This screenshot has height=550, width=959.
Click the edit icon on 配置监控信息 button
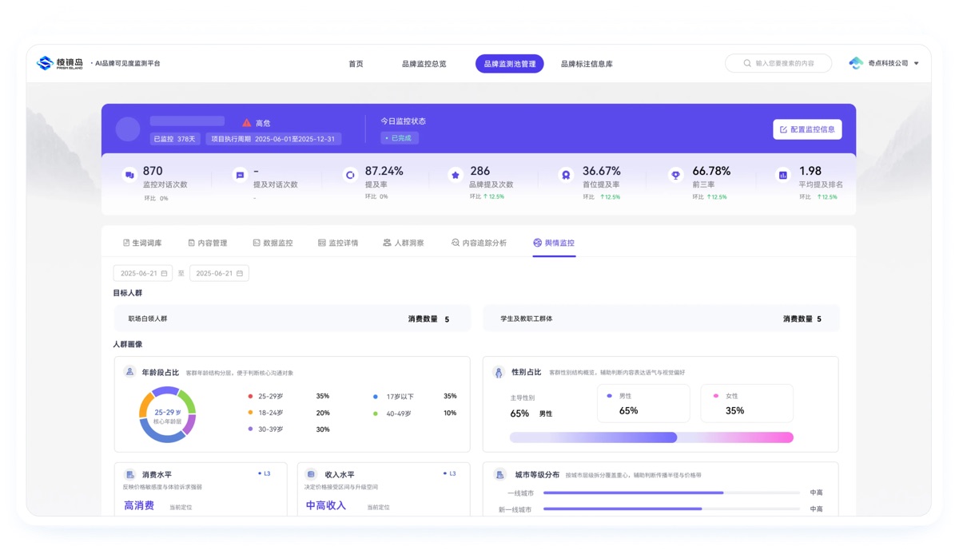[x=783, y=129]
